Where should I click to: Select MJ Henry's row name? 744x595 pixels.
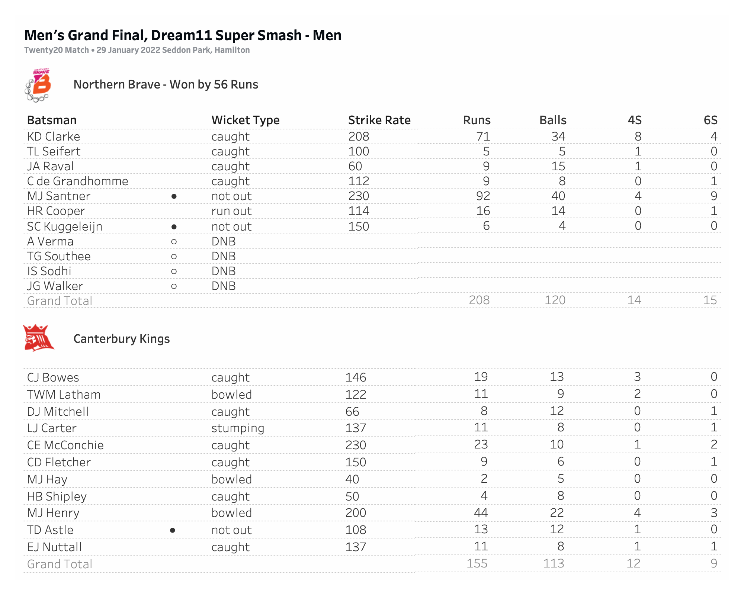[53, 513]
